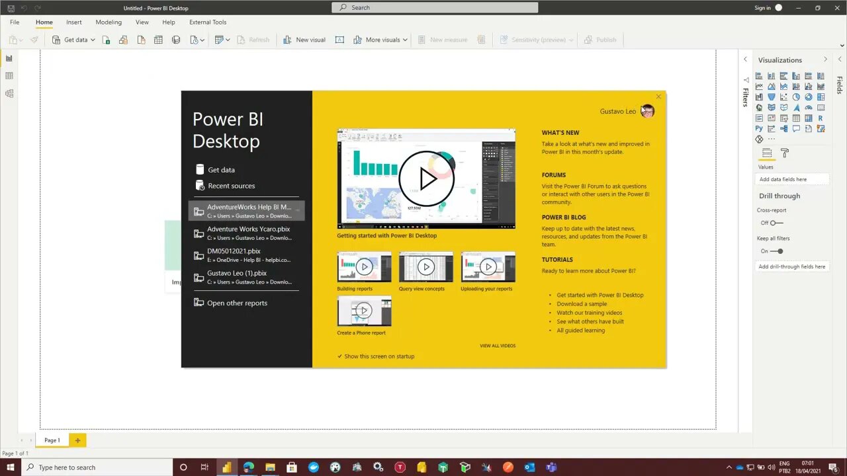This screenshot has height=476, width=847.
Task: Select the stacked bar chart visual
Action: coord(759,76)
